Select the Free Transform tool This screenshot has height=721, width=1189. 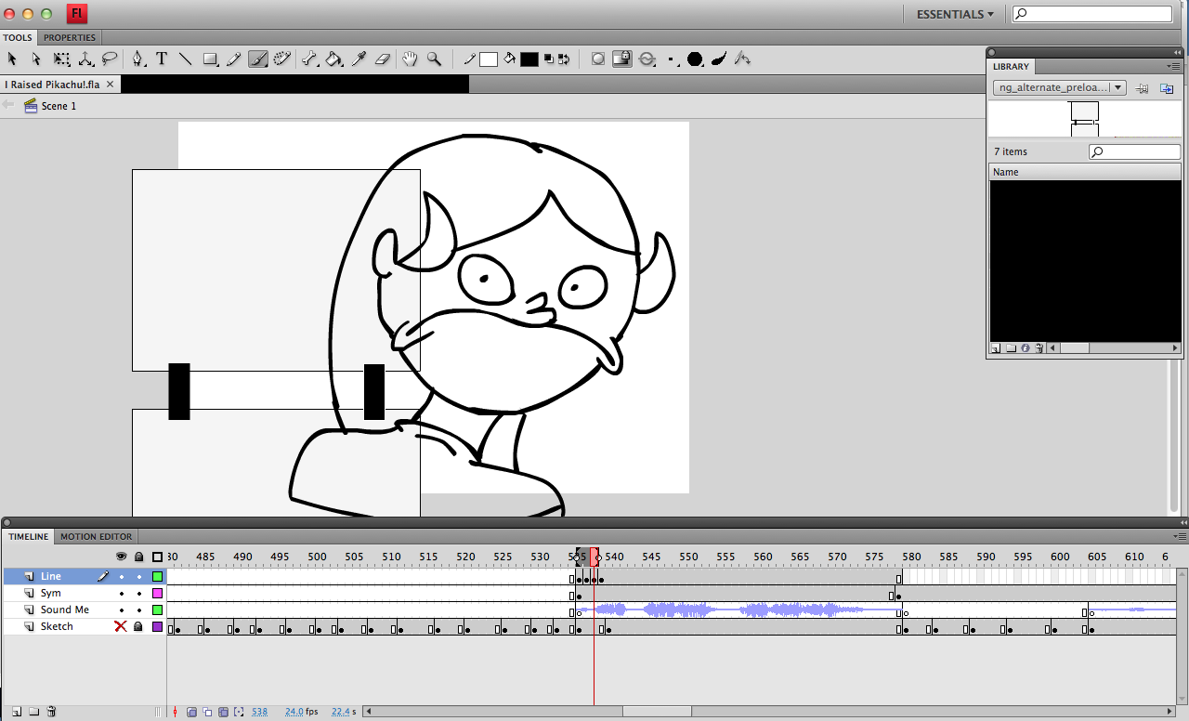coord(61,59)
